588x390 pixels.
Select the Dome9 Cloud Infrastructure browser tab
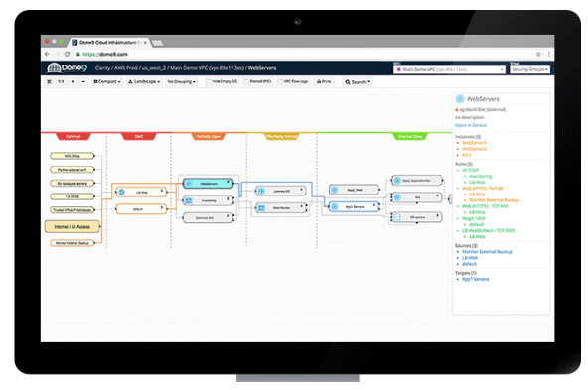(x=109, y=43)
